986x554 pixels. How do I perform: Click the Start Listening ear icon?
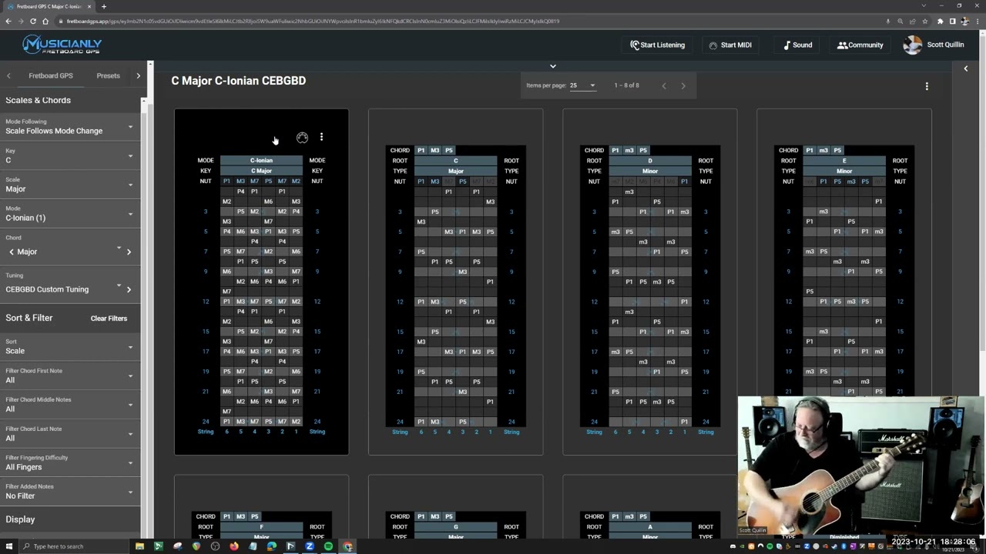(x=635, y=45)
